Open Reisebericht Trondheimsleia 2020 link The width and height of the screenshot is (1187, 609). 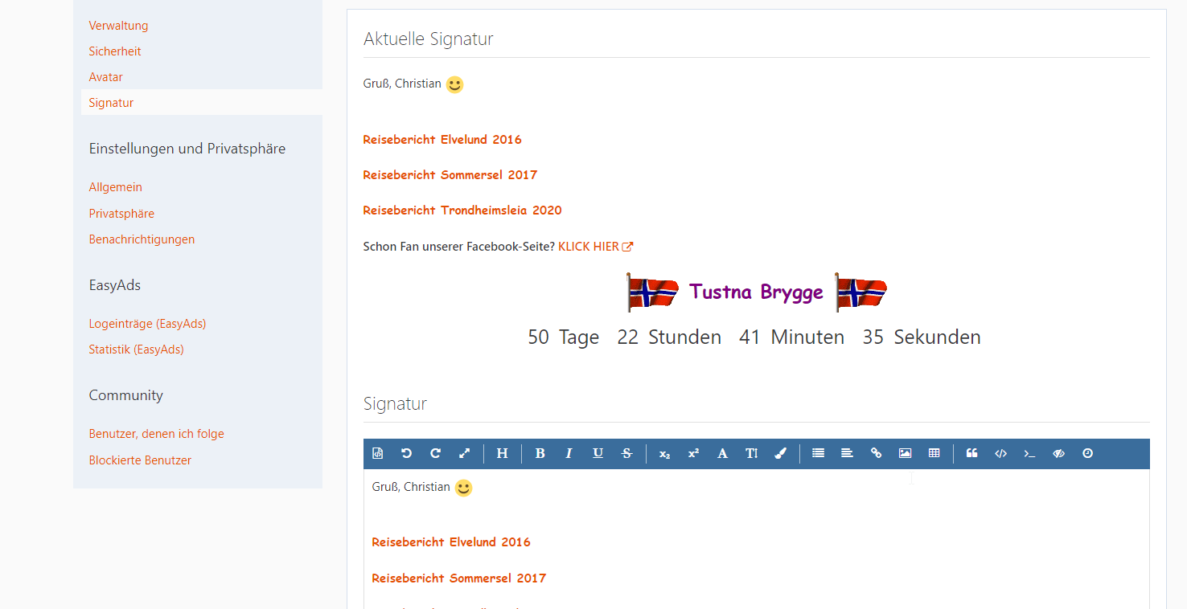tap(462, 210)
